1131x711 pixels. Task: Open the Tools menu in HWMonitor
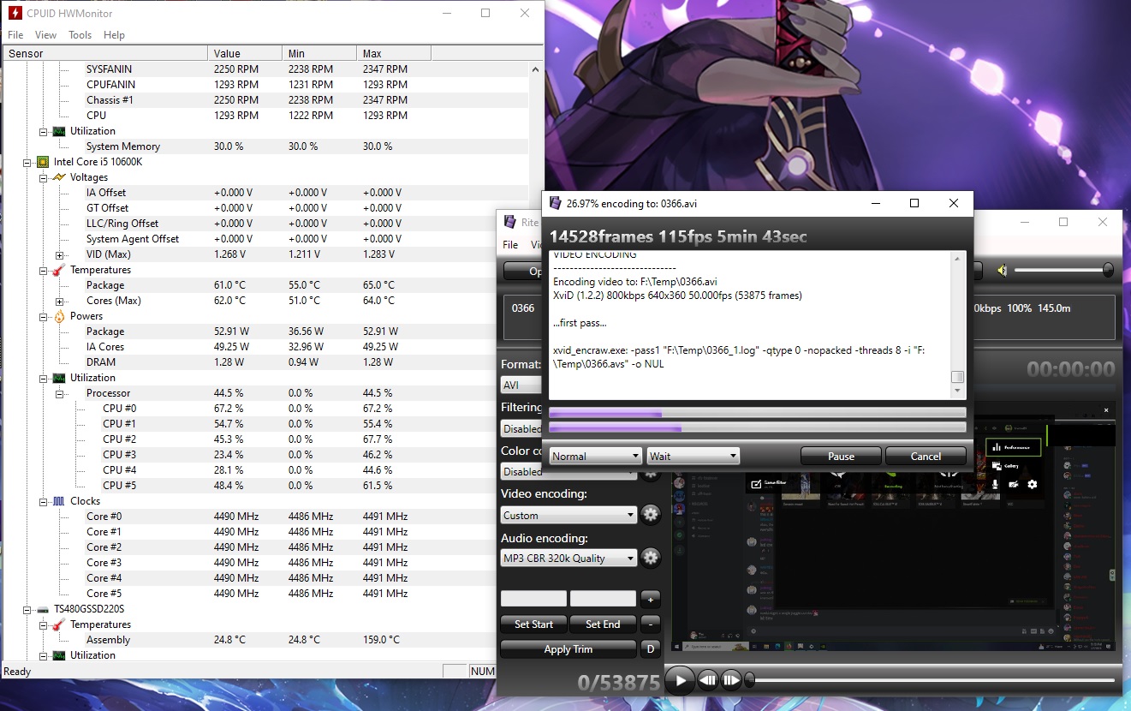(x=80, y=35)
